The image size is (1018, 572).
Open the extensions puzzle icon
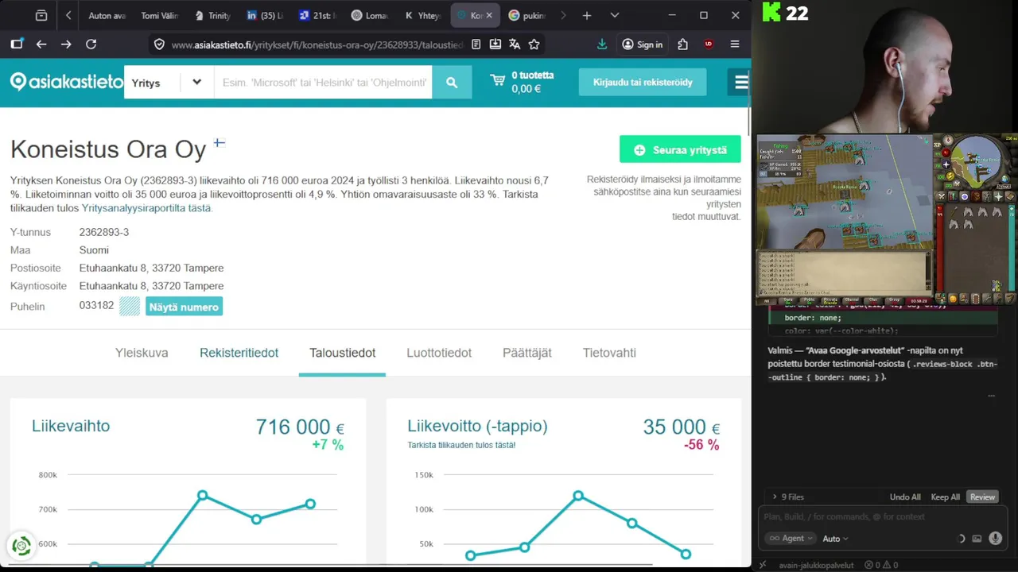point(682,44)
